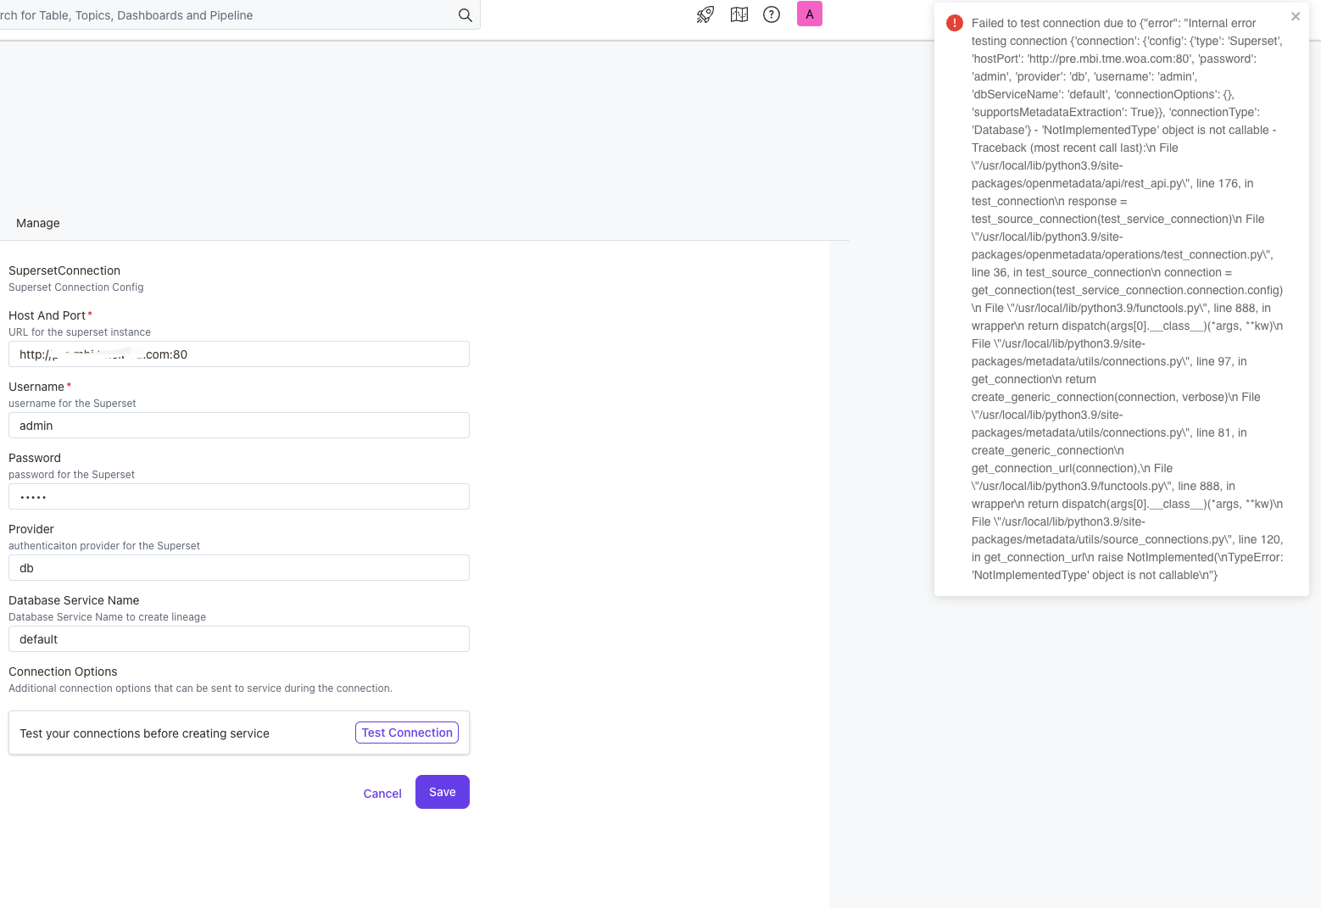
Task: Focus the Host And Port input field
Action: (x=238, y=354)
